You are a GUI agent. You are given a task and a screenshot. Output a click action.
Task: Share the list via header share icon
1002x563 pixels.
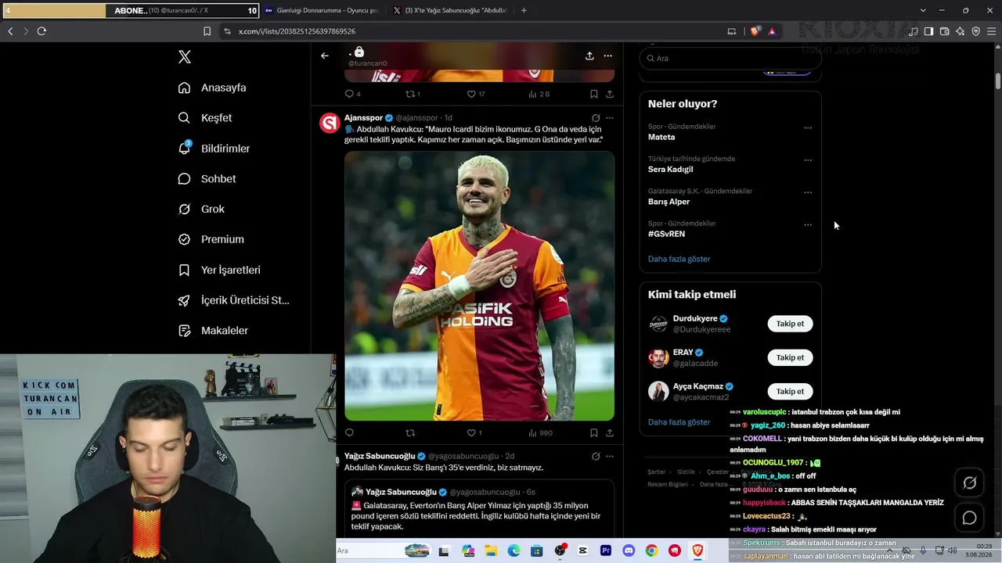pos(589,56)
